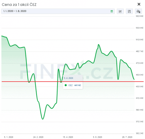This screenshot has width=145, height=139.
Task: Close the ČEZ share price dialog
Action: 139,4
